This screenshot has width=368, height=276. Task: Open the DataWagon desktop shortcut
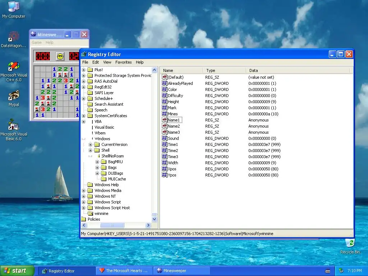tap(14, 39)
